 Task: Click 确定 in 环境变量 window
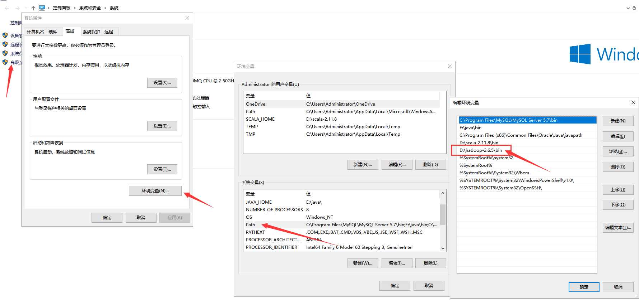pos(395,286)
